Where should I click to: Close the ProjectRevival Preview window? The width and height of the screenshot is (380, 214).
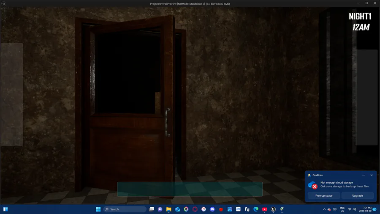pos(375,3)
